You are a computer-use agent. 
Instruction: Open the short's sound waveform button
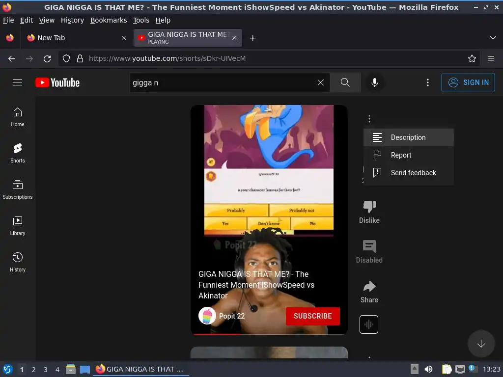click(x=369, y=324)
